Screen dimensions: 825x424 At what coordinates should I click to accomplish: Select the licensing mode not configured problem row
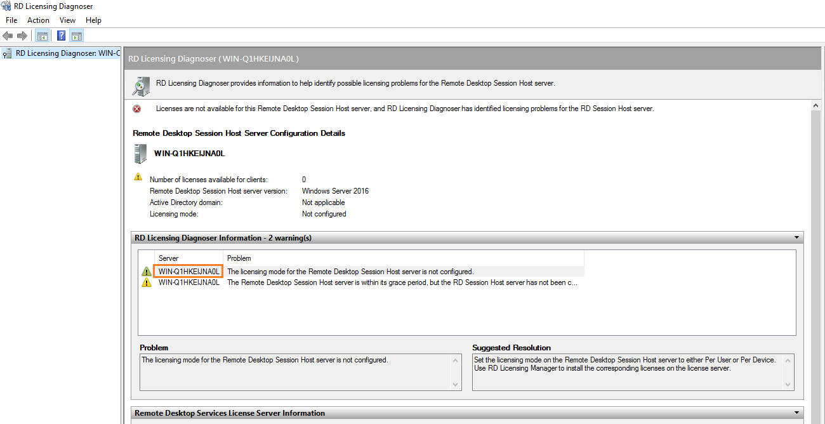(x=362, y=272)
